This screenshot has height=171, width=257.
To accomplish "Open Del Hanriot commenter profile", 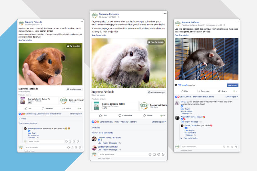I will (103, 147).
